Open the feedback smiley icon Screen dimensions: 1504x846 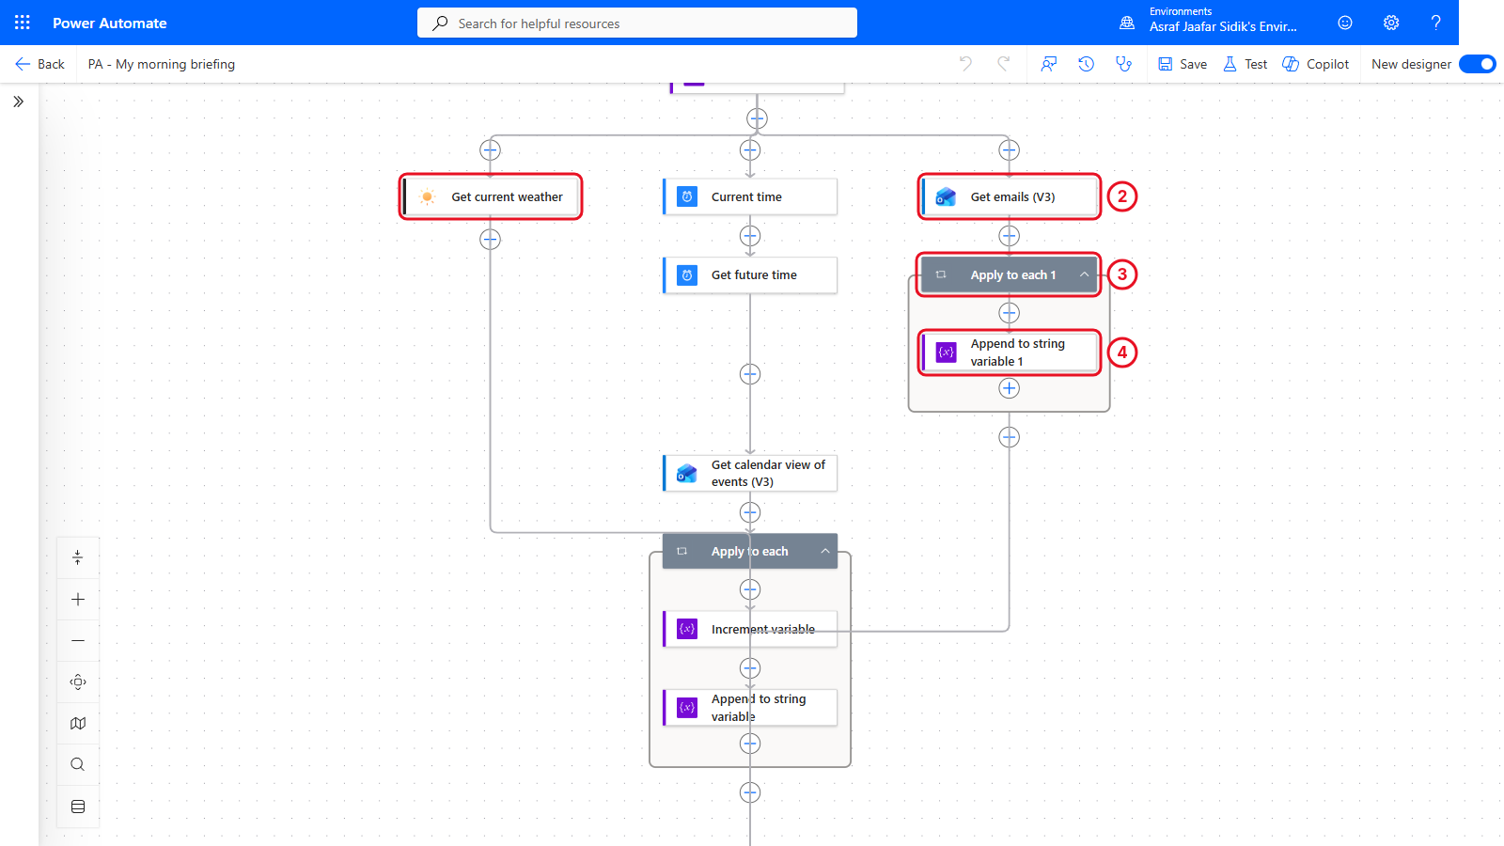pos(1345,23)
